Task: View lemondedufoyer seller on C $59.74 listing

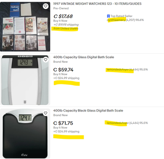Action: click(118, 69)
